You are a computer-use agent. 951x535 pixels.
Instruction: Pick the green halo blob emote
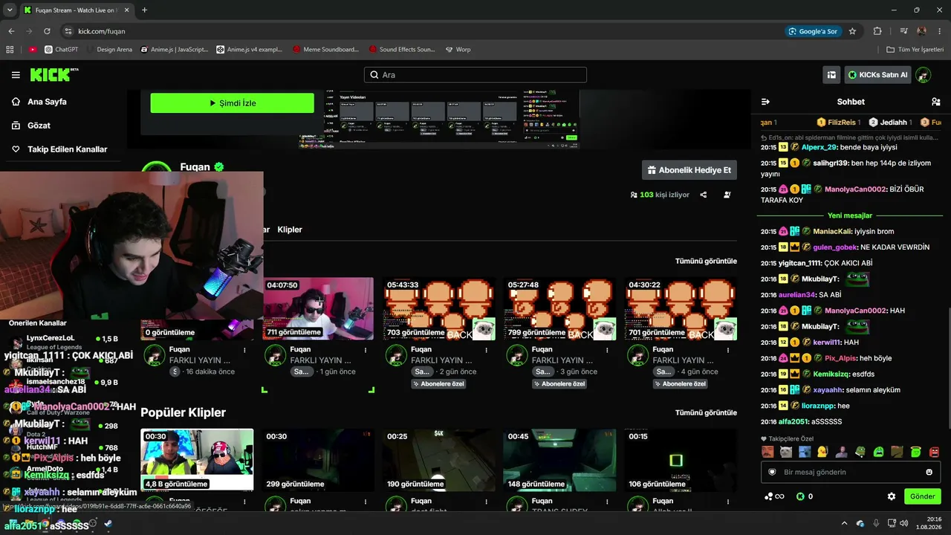(x=915, y=452)
